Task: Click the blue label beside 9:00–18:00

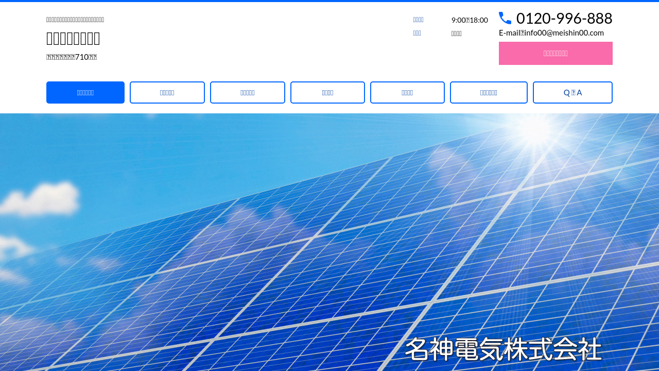Action: click(418, 20)
